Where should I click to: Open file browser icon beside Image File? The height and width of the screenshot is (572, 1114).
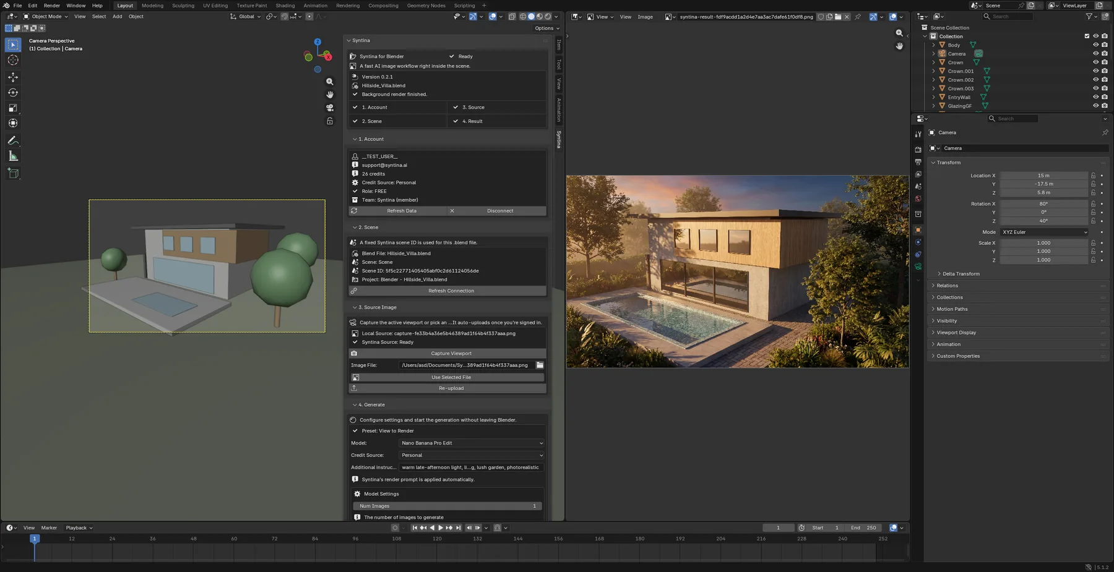(x=540, y=365)
